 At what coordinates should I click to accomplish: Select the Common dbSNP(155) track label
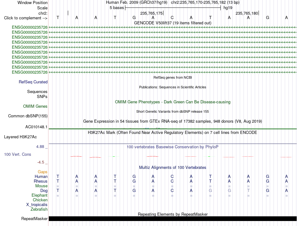pyautogui.click(x=28, y=116)
